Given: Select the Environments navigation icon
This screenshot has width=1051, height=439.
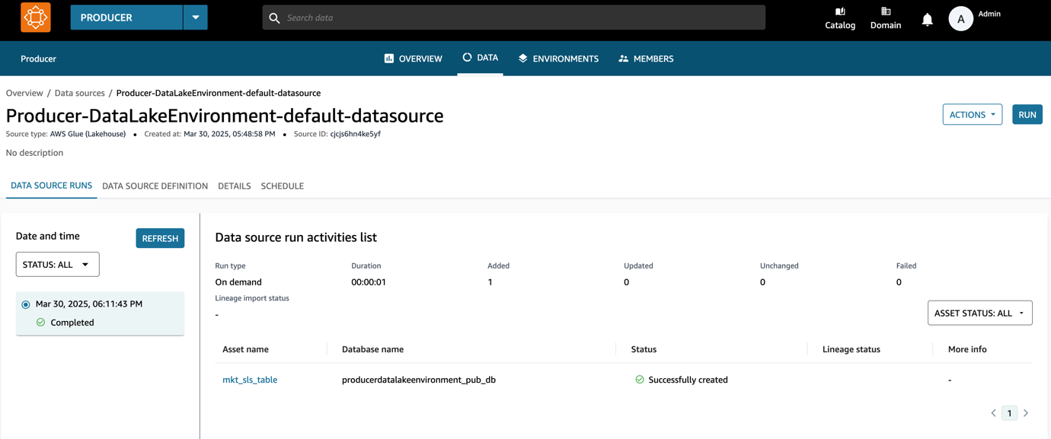Looking at the screenshot, I should point(523,58).
